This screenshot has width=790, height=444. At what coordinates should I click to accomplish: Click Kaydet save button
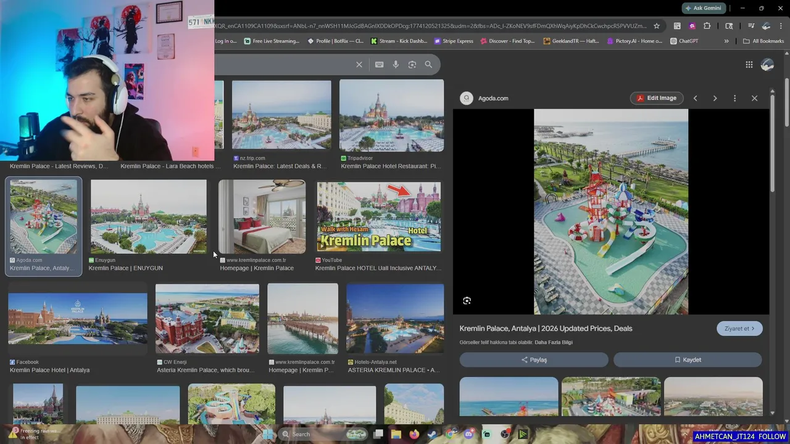pos(688,360)
